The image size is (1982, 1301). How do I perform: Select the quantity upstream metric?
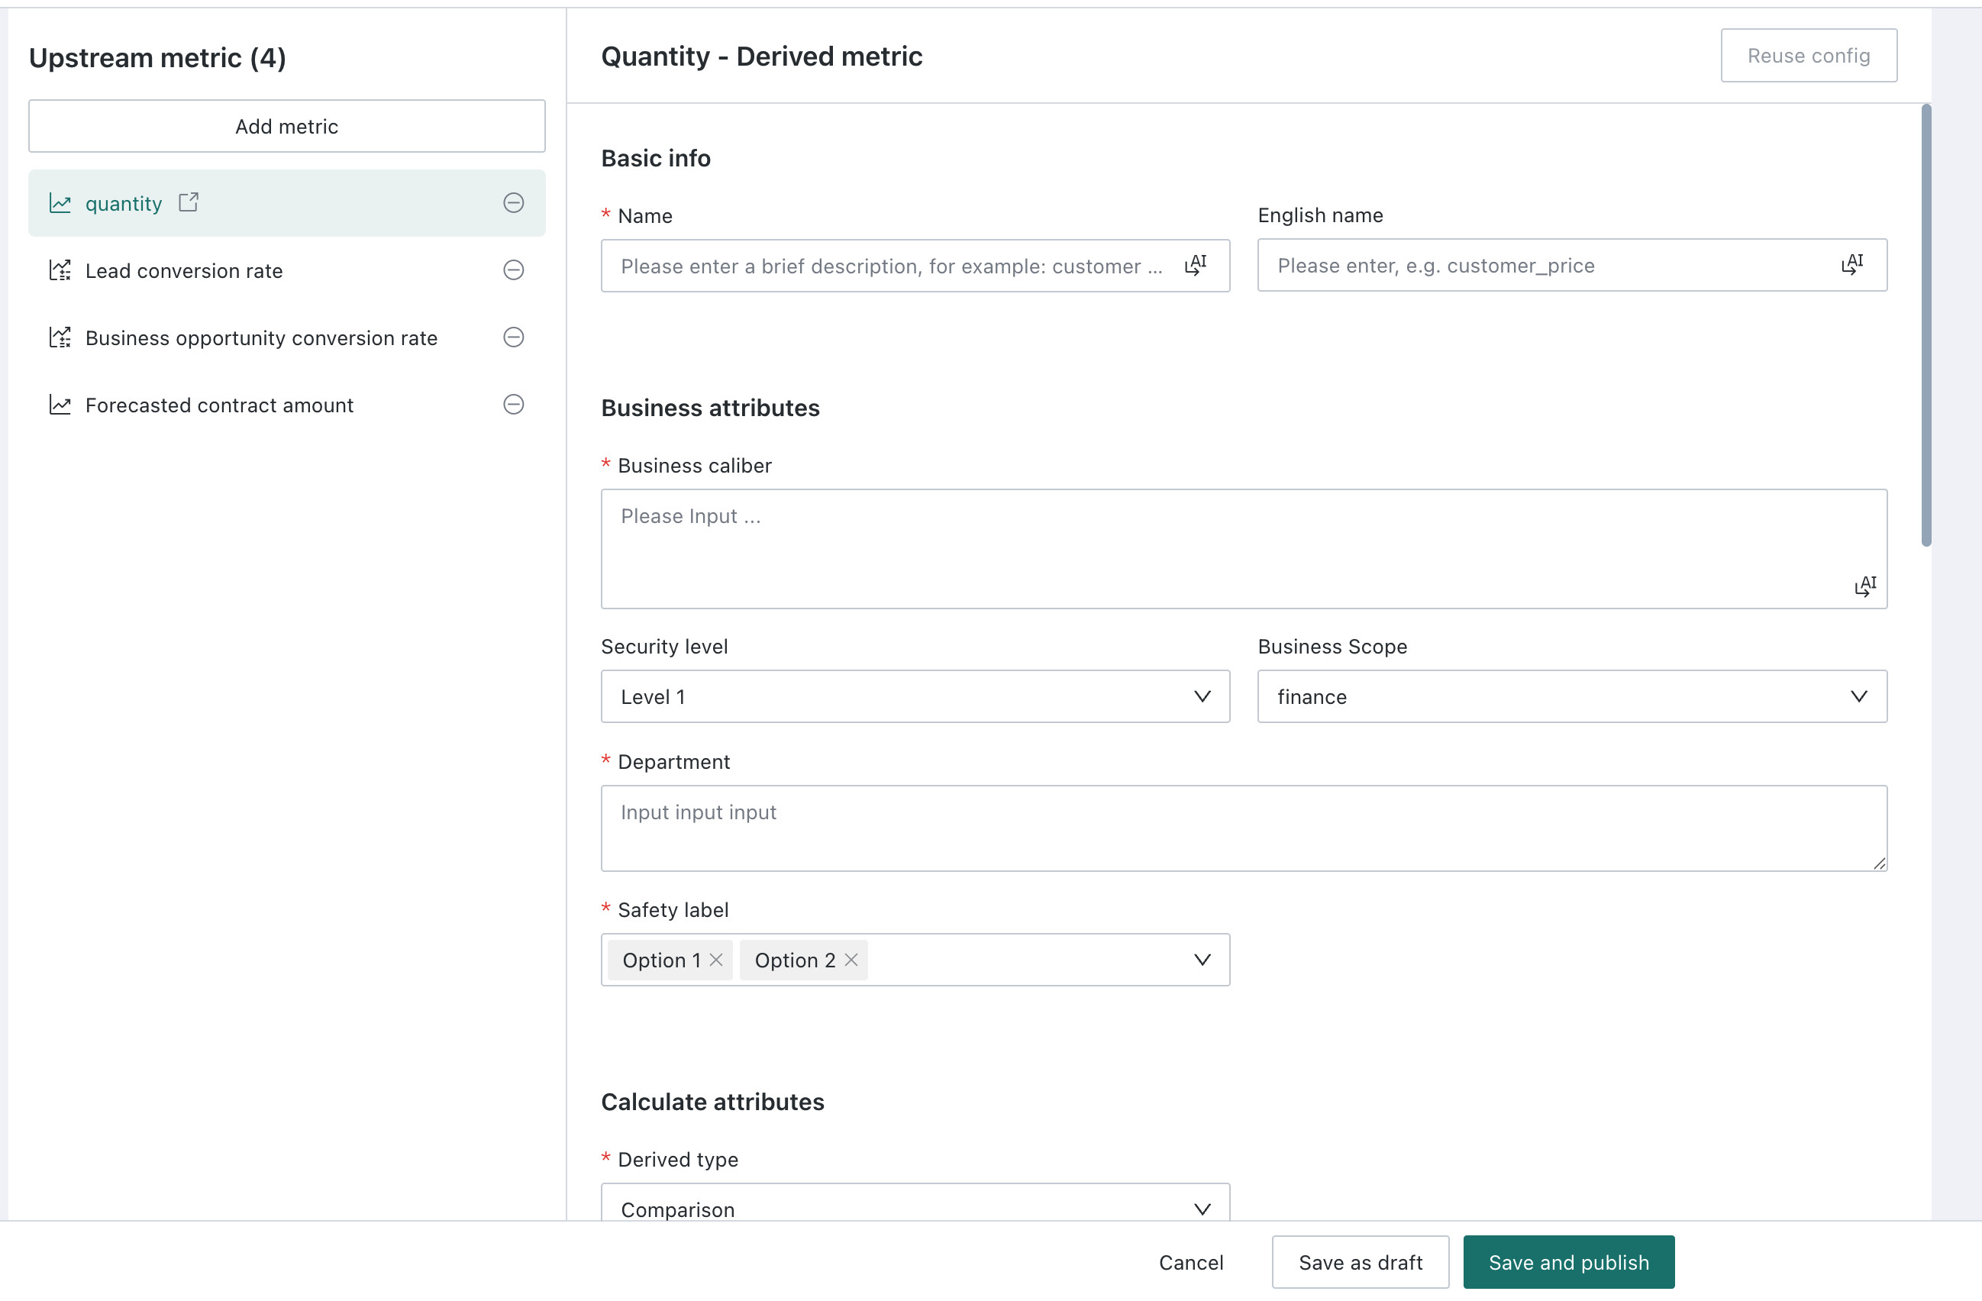pos(286,203)
